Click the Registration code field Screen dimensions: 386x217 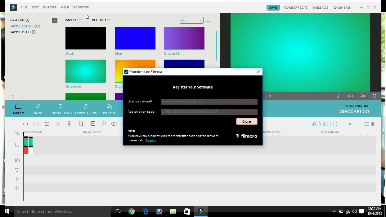click(x=209, y=112)
